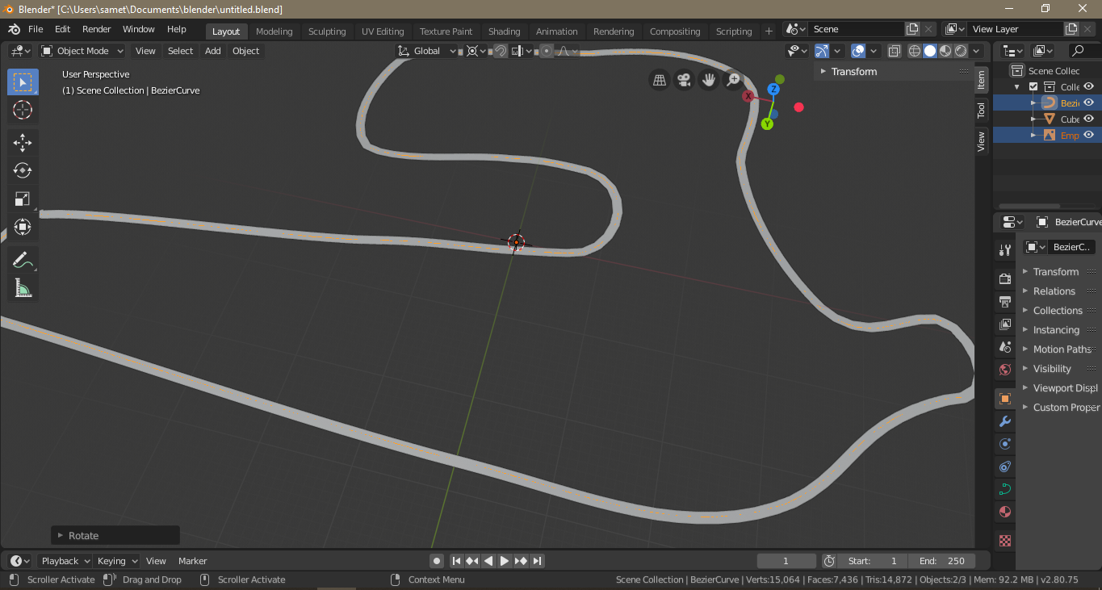
Task: Open Active Tool and Workspace settings tab
Action: [1005, 250]
